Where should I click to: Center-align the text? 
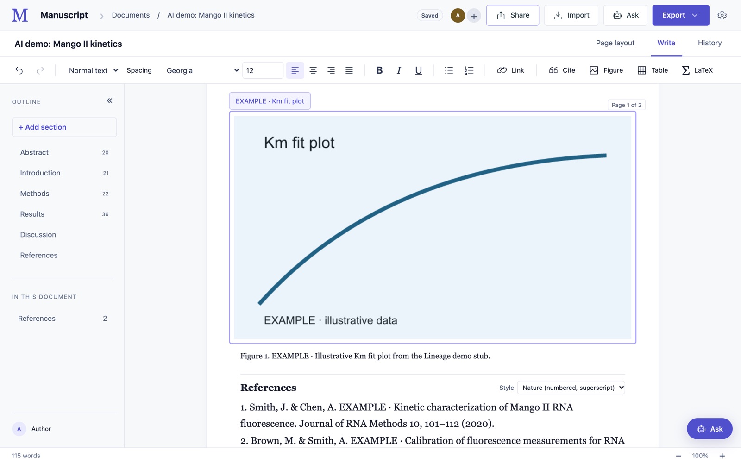click(313, 70)
